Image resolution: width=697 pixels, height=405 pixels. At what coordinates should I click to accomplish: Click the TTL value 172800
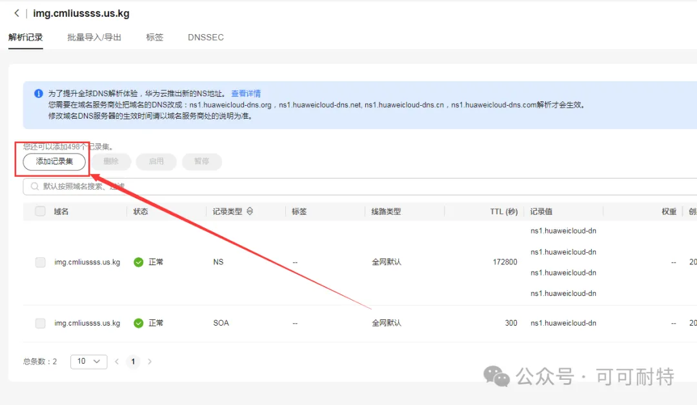coord(505,262)
